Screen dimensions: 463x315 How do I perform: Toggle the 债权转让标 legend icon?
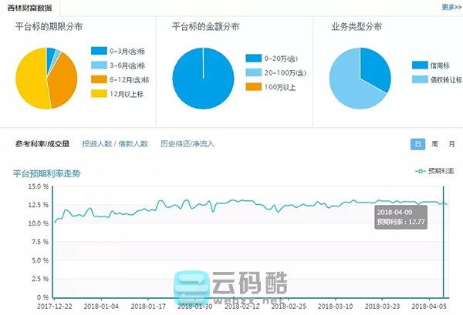pos(420,79)
